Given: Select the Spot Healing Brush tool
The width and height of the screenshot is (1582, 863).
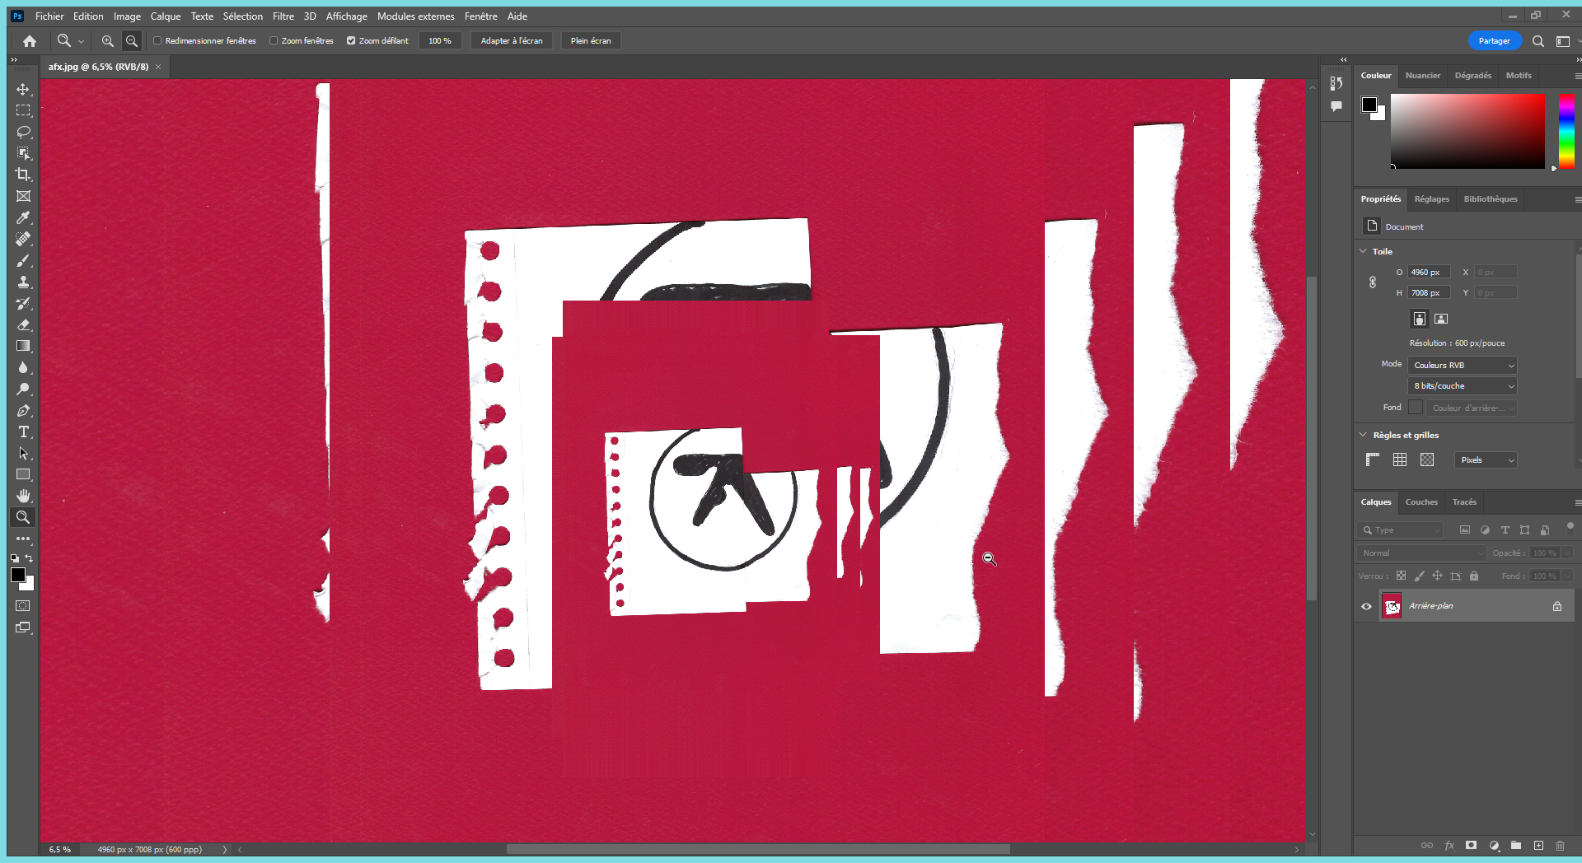Looking at the screenshot, I should [23, 239].
